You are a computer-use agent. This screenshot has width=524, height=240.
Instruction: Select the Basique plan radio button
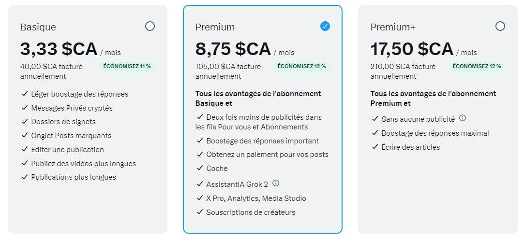click(150, 26)
